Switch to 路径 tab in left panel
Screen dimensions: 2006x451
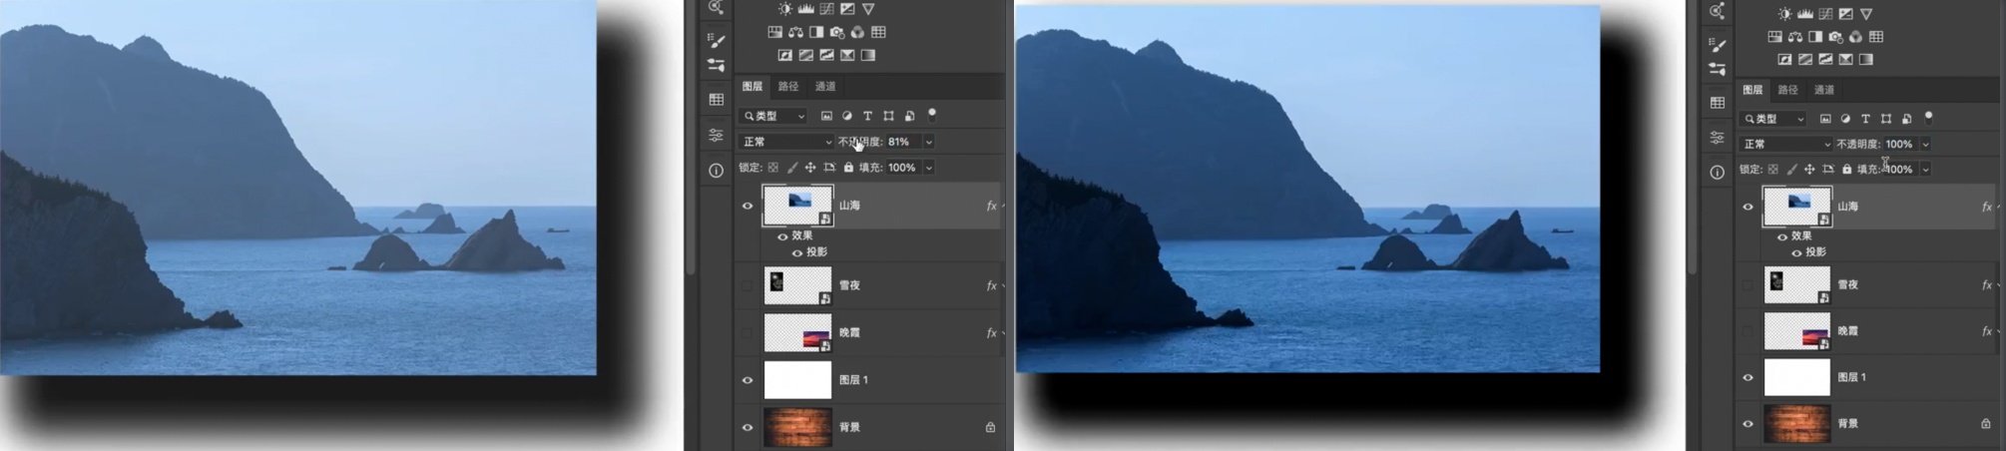(x=788, y=87)
